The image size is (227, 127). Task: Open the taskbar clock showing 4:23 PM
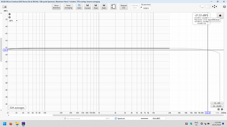pos(216,124)
